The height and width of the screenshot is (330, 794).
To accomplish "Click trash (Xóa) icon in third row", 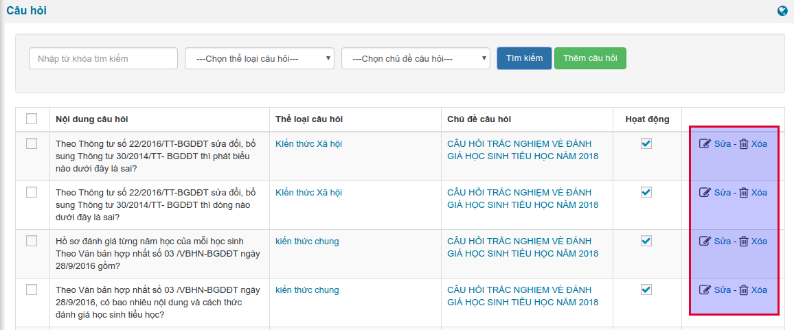I will tap(743, 241).
